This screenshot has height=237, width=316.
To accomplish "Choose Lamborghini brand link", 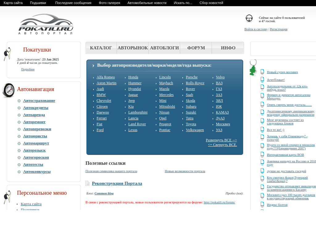I will (138, 112).
